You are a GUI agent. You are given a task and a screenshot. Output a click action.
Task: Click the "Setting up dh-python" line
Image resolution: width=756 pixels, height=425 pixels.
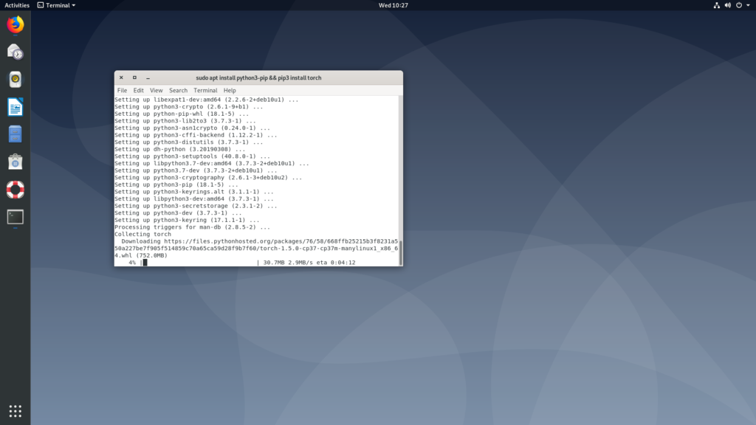pyautogui.click(x=180, y=149)
